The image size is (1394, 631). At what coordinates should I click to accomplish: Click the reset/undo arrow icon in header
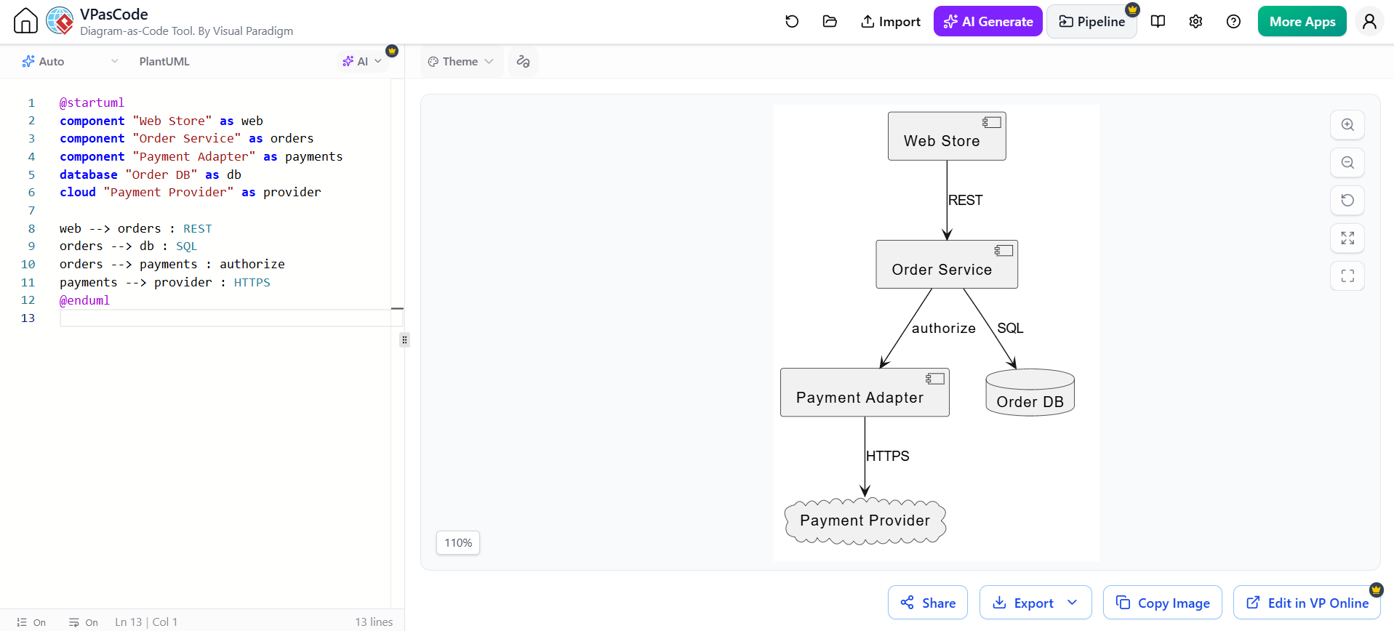coord(792,21)
